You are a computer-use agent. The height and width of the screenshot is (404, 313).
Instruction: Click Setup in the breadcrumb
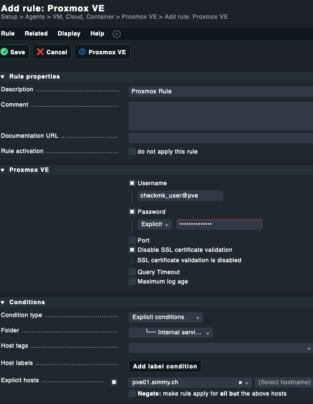[9, 17]
